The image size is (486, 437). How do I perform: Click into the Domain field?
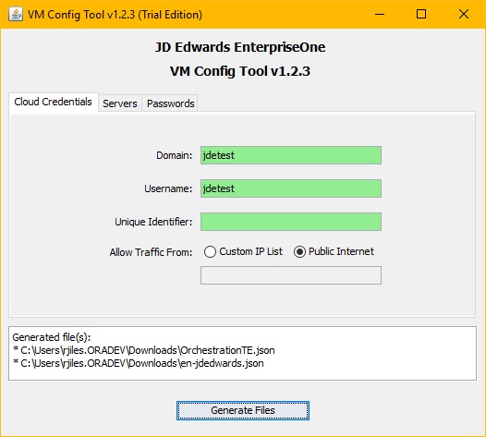click(x=291, y=155)
